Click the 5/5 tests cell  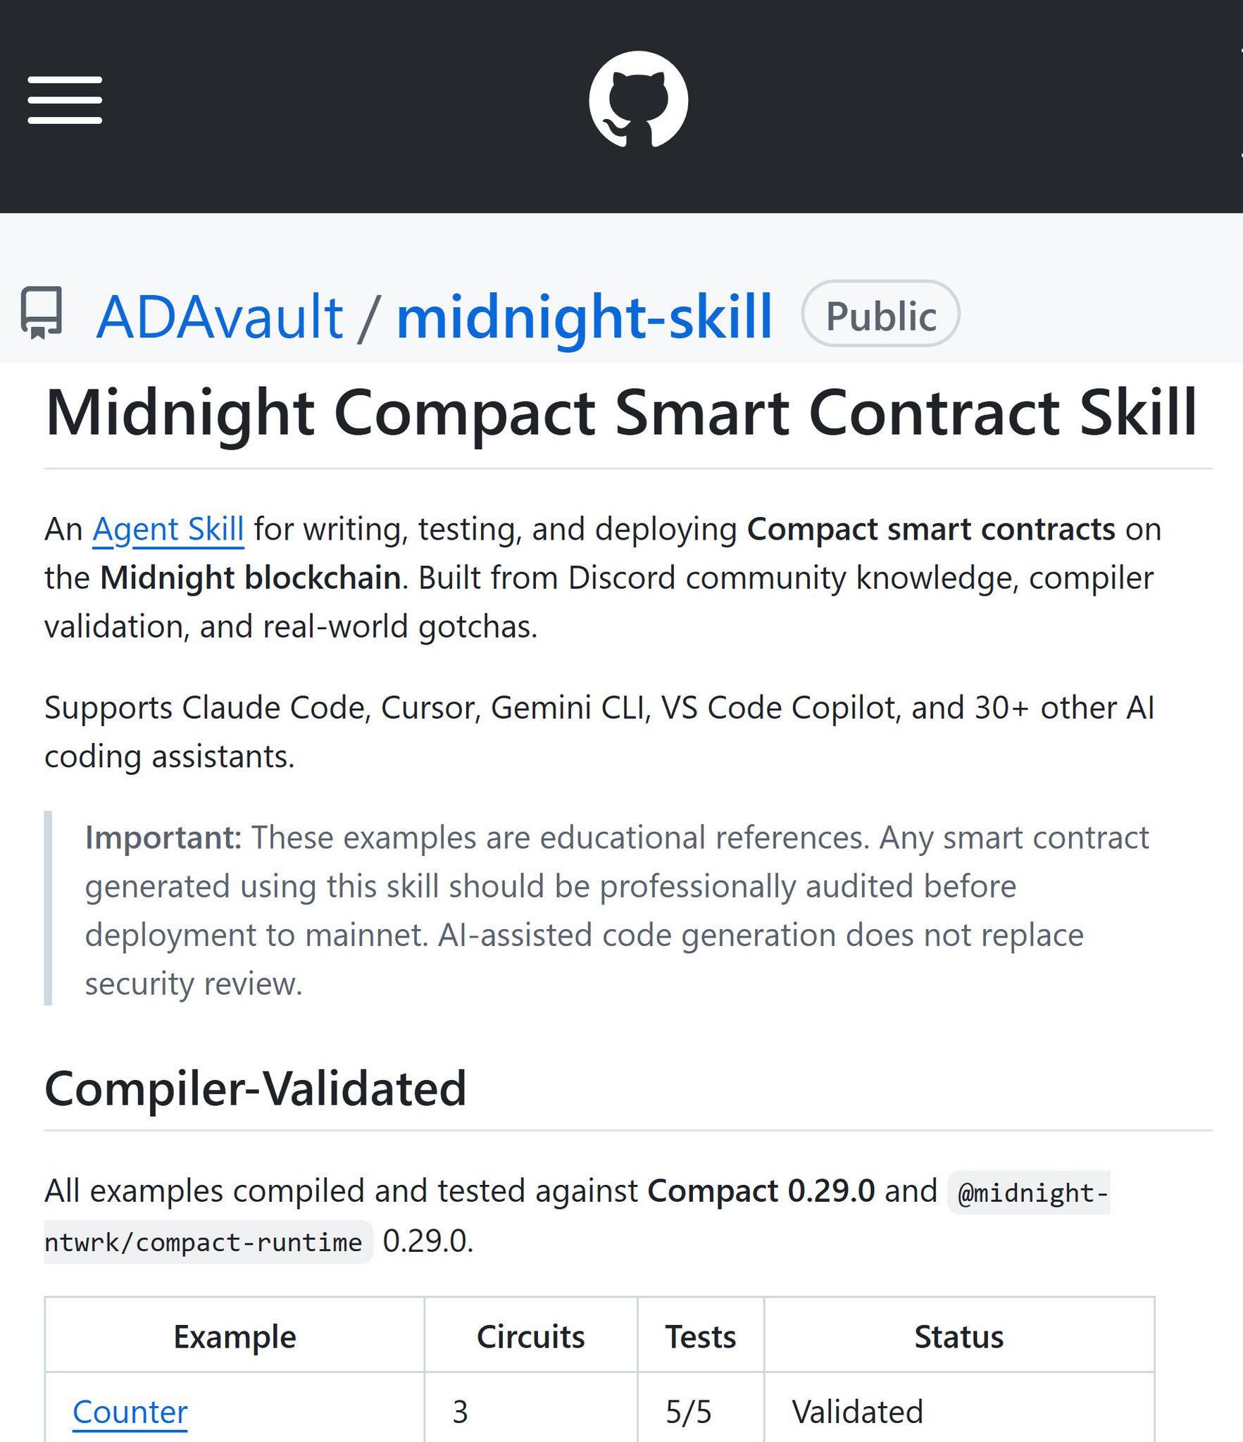689,1411
